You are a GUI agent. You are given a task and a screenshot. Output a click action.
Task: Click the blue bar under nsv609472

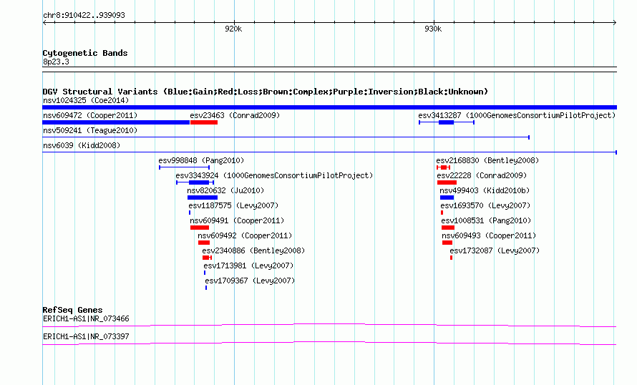coord(116,122)
